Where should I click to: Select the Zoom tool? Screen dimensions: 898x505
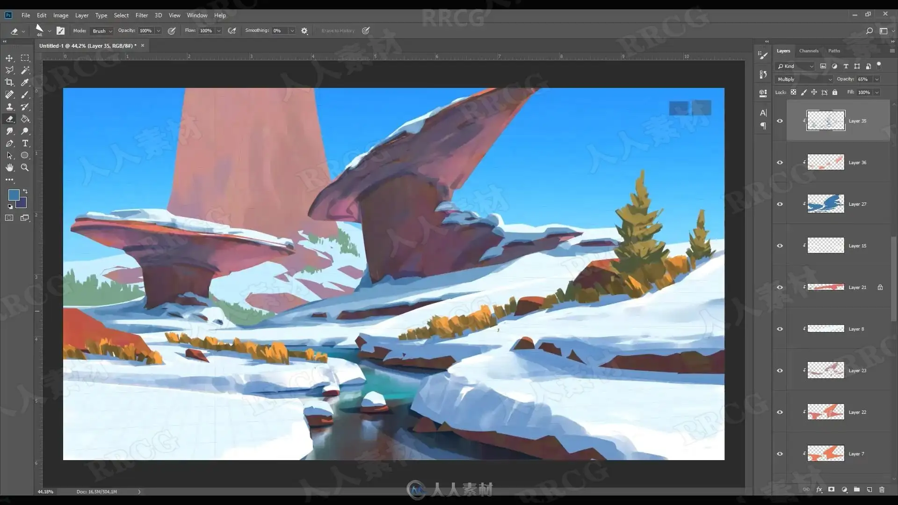coord(25,167)
